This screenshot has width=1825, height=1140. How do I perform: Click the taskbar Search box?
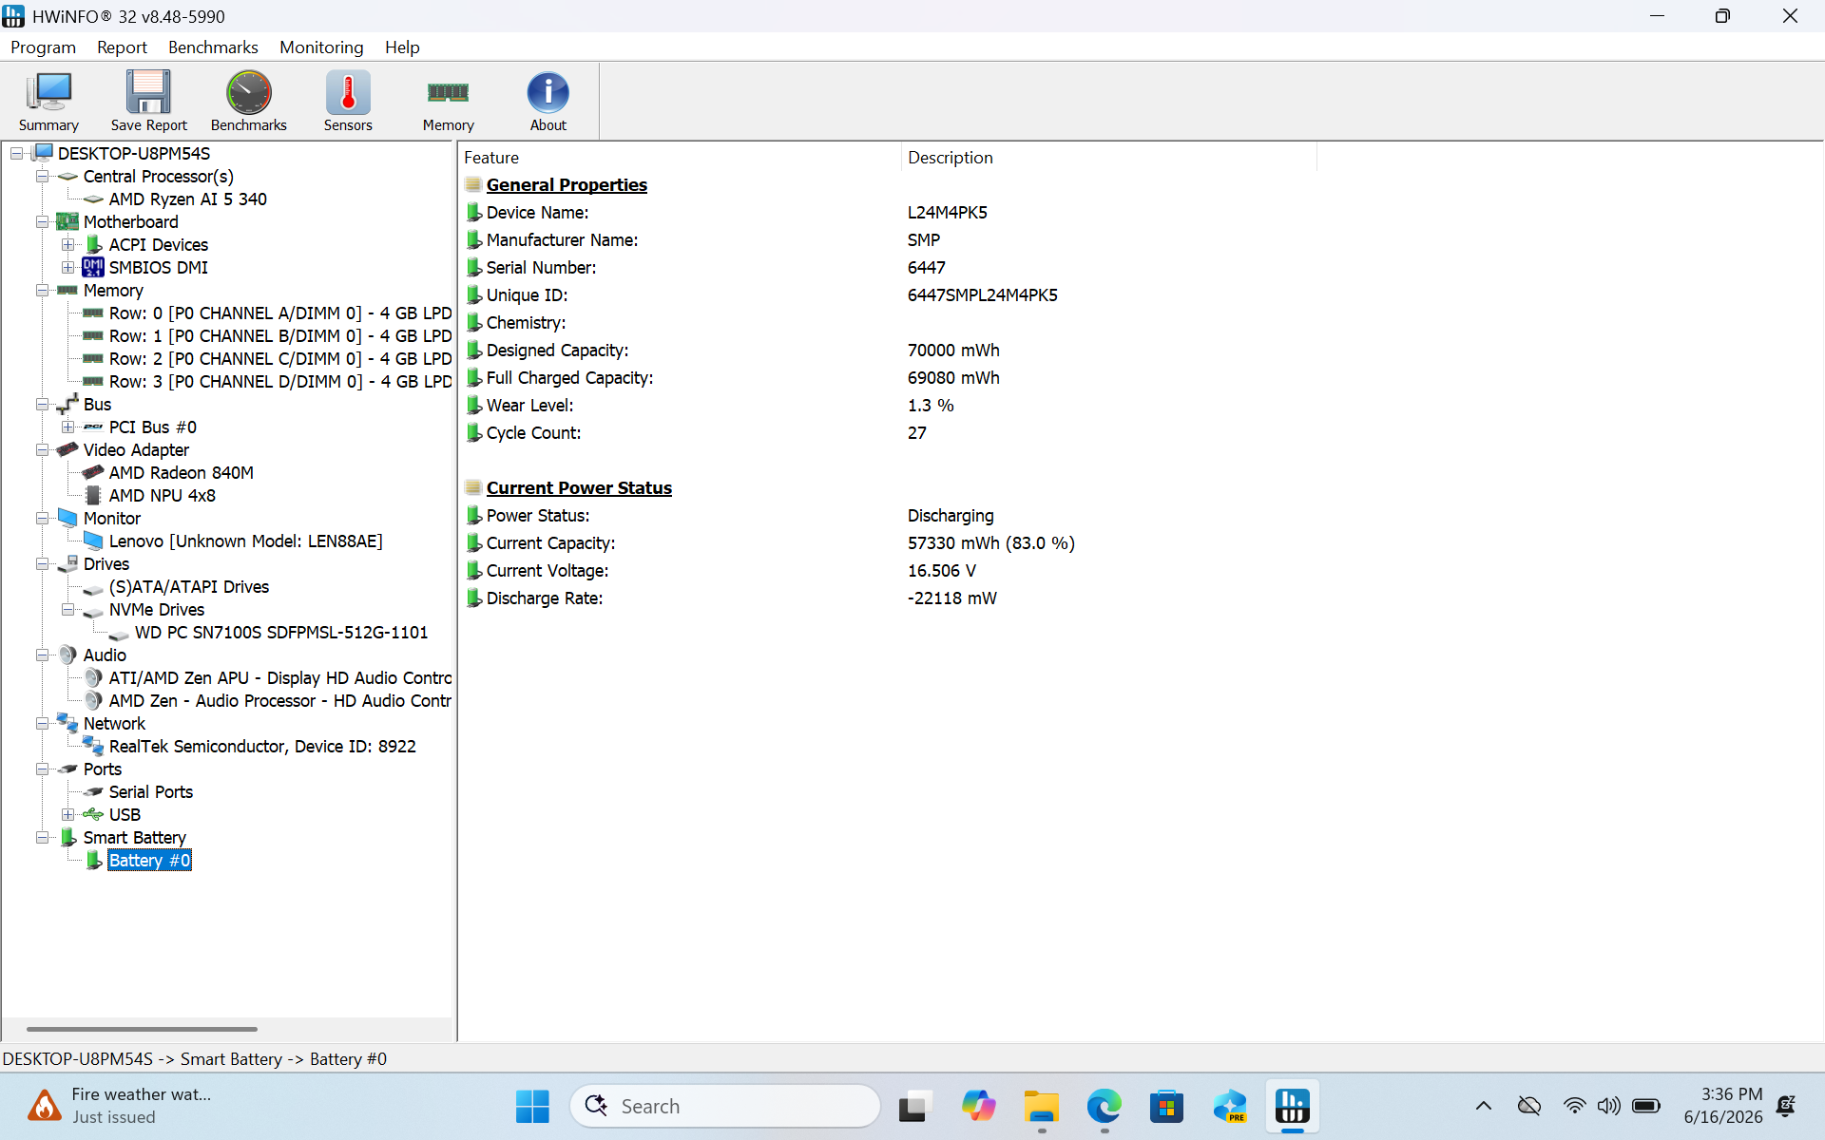pos(725,1106)
